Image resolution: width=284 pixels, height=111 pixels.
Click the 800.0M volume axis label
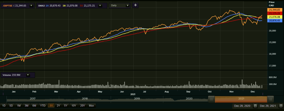pos(273,78)
